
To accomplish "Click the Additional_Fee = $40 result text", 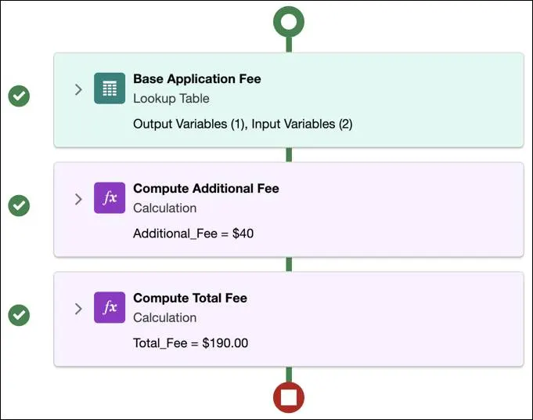I will coord(193,234).
